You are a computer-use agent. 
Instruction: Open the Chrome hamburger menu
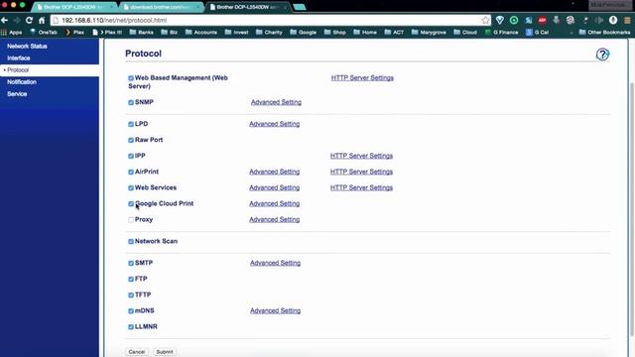click(627, 20)
